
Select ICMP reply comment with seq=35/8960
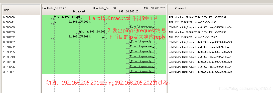200,42
